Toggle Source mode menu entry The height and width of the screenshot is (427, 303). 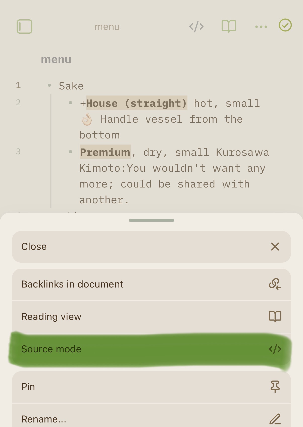click(52, 349)
